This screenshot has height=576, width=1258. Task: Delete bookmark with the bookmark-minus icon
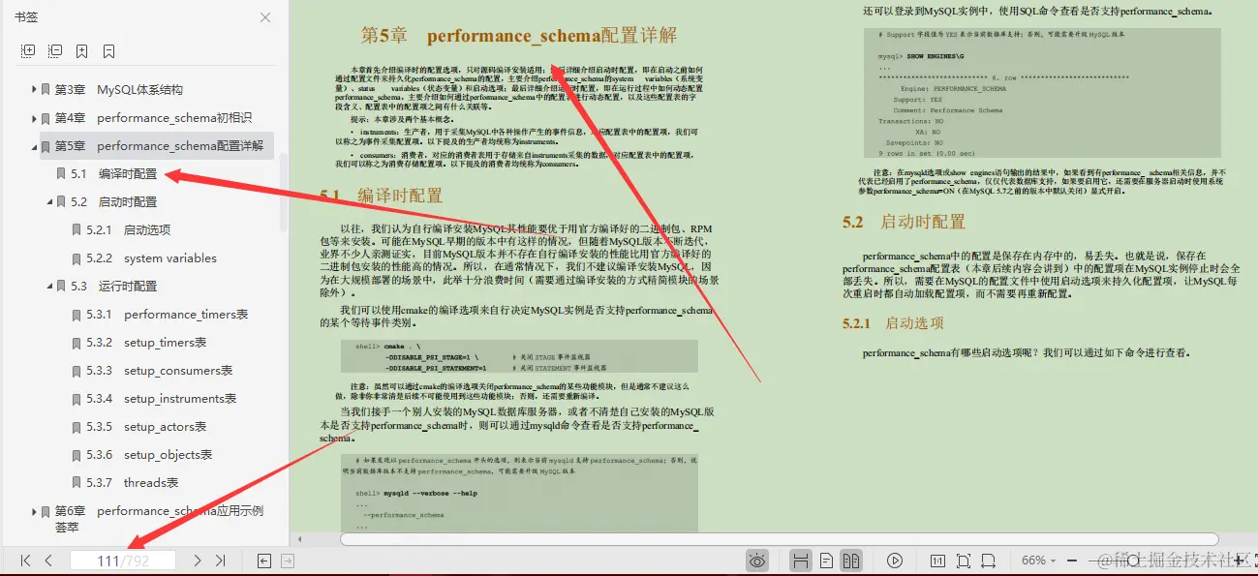(x=109, y=50)
